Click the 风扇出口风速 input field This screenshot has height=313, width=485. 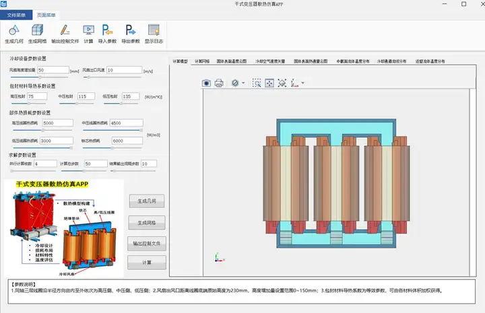[x=125, y=70]
